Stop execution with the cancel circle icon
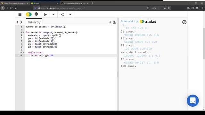The width and height of the screenshot is (205, 115). (184, 22)
